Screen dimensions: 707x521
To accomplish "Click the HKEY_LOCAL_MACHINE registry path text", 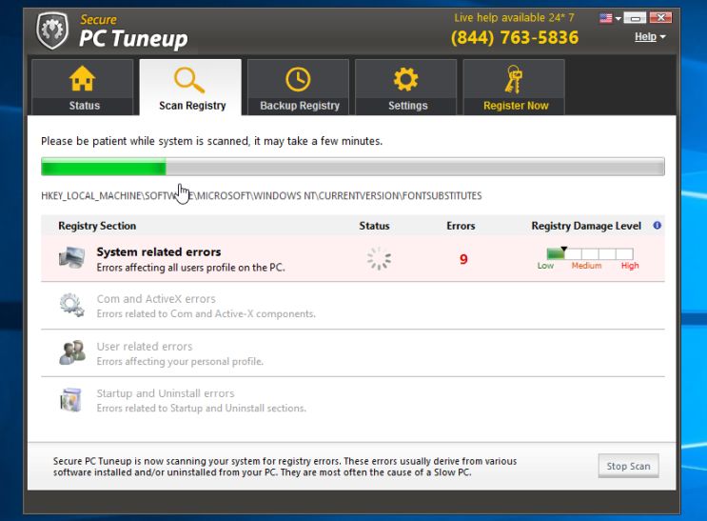I will (x=262, y=196).
